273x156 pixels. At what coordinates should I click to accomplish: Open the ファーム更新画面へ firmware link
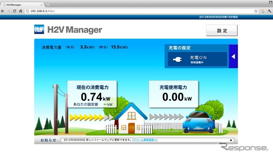pos(145,140)
